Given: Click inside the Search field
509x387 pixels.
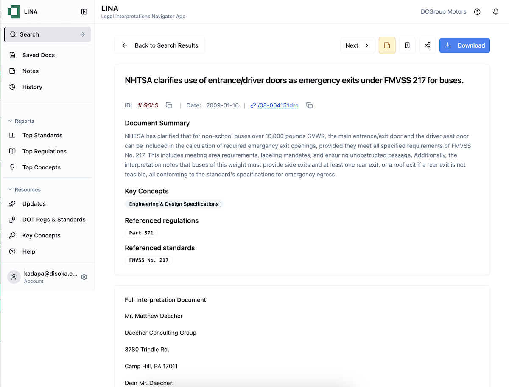Looking at the screenshot, I should click(42, 34).
